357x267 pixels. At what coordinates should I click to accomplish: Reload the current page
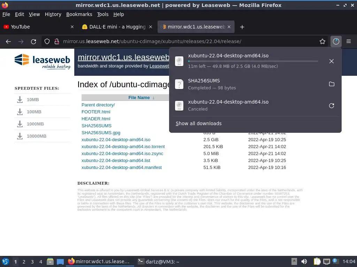[x=33, y=42]
